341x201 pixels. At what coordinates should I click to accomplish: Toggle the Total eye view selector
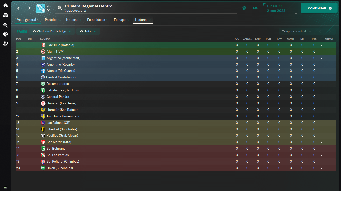[x=88, y=31]
